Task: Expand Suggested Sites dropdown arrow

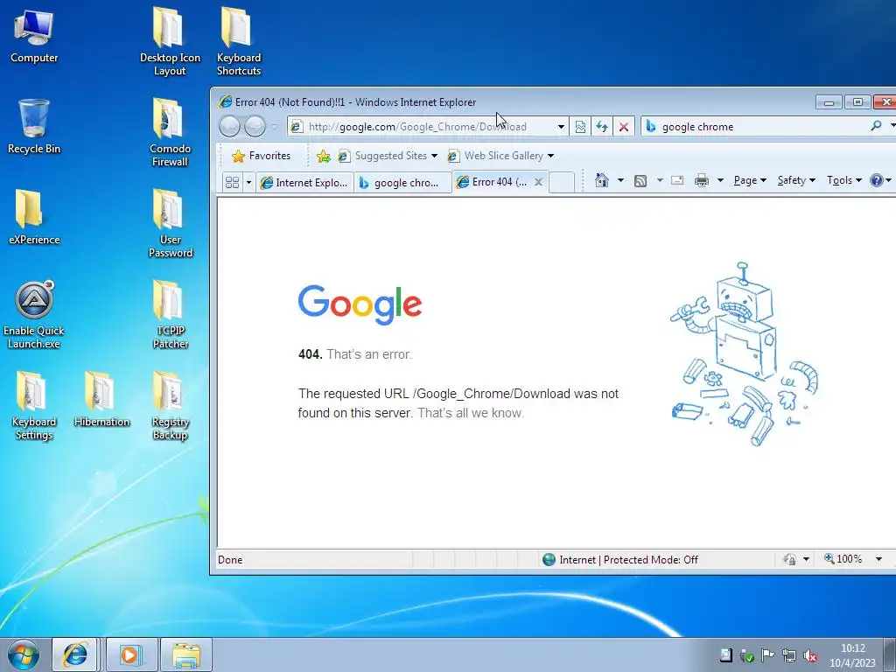Action: [434, 156]
